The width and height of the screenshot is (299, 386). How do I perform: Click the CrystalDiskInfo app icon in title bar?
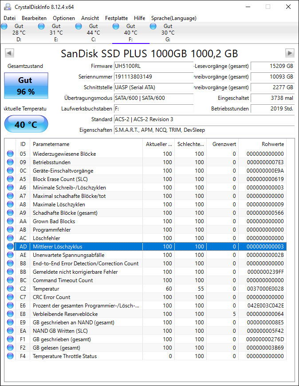point(8,7)
